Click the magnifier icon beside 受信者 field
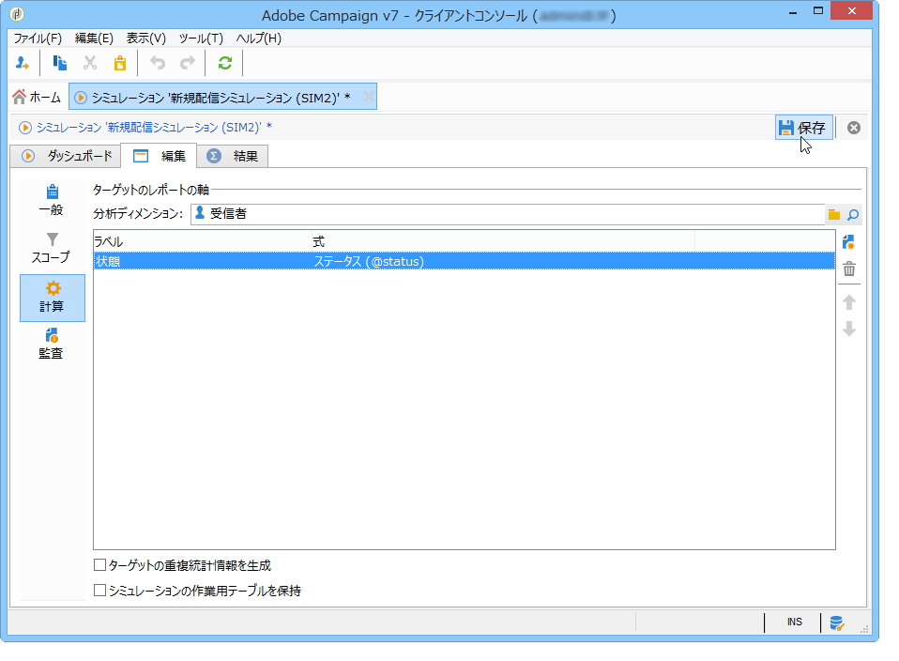The height and width of the screenshot is (661, 899). (853, 215)
